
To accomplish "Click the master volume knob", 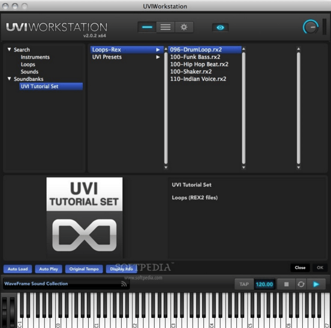I will pos(311,27).
